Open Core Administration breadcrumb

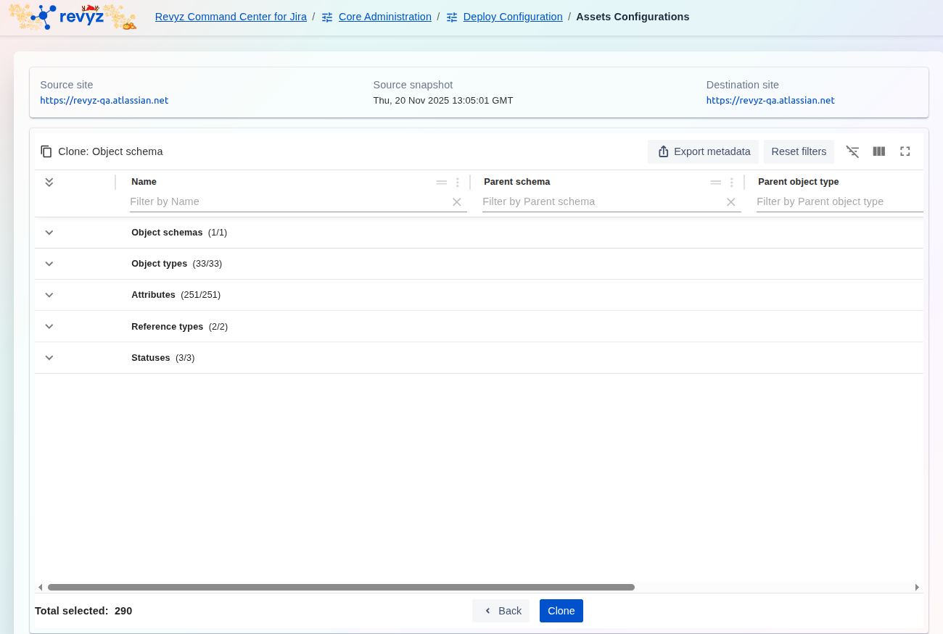click(x=384, y=17)
